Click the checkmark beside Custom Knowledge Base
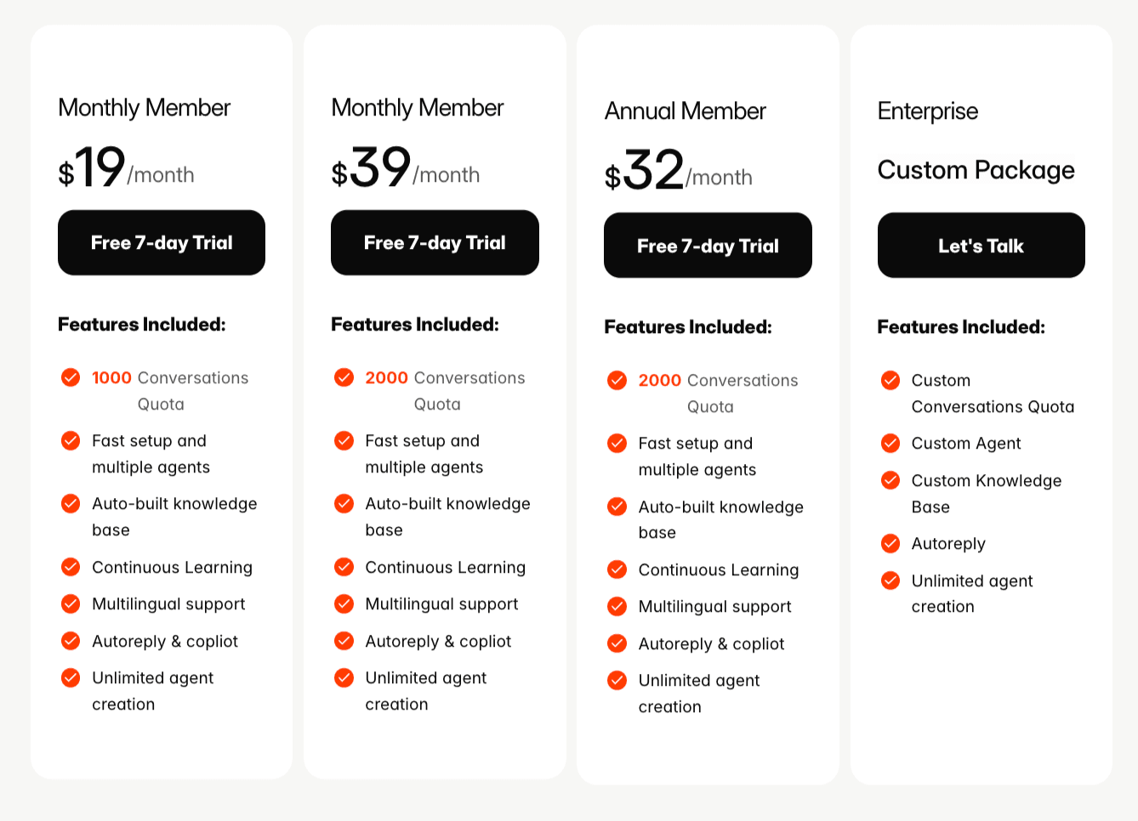Image resolution: width=1138 pixels, height=821 pixels. pos(890,480)
